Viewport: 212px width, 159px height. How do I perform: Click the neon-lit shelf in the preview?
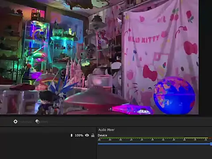click(x=36, y=44)
